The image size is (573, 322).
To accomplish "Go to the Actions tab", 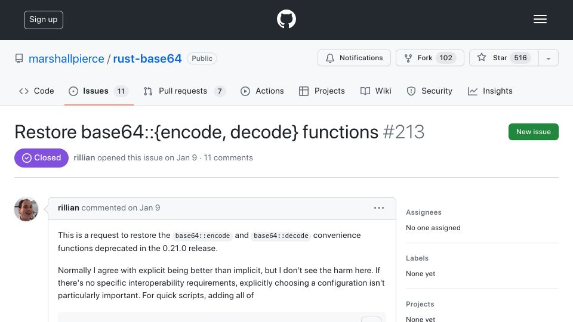I will tap(262, 91).
